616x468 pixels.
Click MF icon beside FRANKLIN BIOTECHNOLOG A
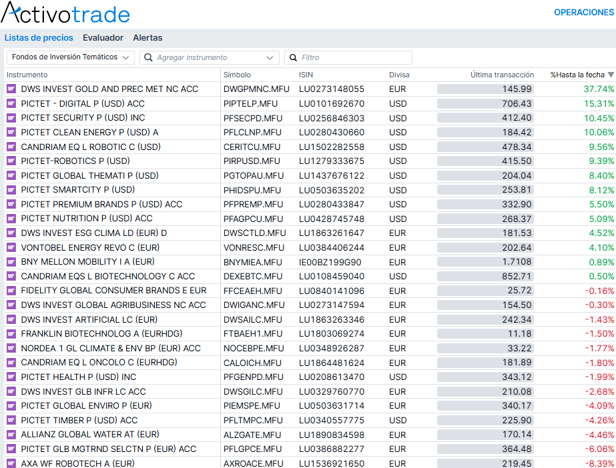click(x=11, y=334)
